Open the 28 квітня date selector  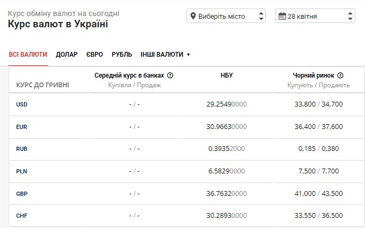pos(315,16)
